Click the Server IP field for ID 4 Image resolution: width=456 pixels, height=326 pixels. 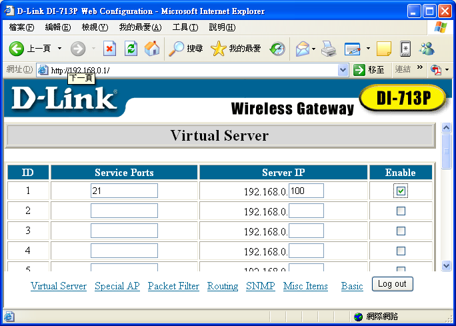click(x=306, y=251)
